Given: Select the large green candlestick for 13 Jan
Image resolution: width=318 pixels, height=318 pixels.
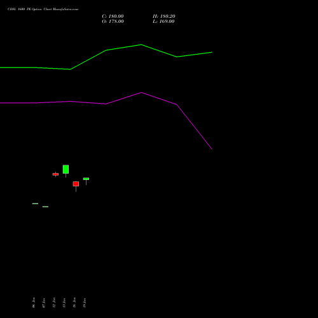Looking at the screenshot, I should point(66,169).
